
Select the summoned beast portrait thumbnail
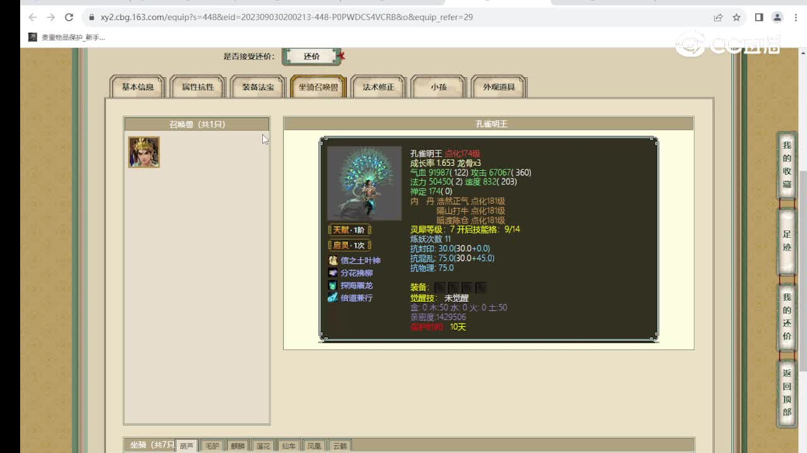click(144, 152)
